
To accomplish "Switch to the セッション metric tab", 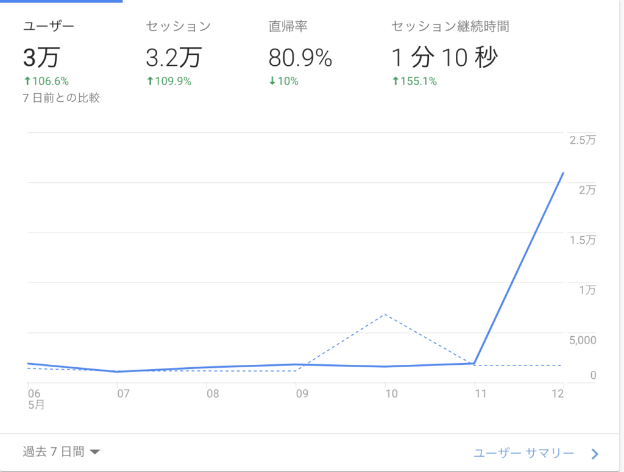I will pyautogui.click(x=178, y=27).
